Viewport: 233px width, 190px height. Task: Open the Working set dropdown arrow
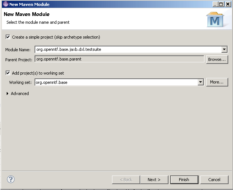pos(201,82)
